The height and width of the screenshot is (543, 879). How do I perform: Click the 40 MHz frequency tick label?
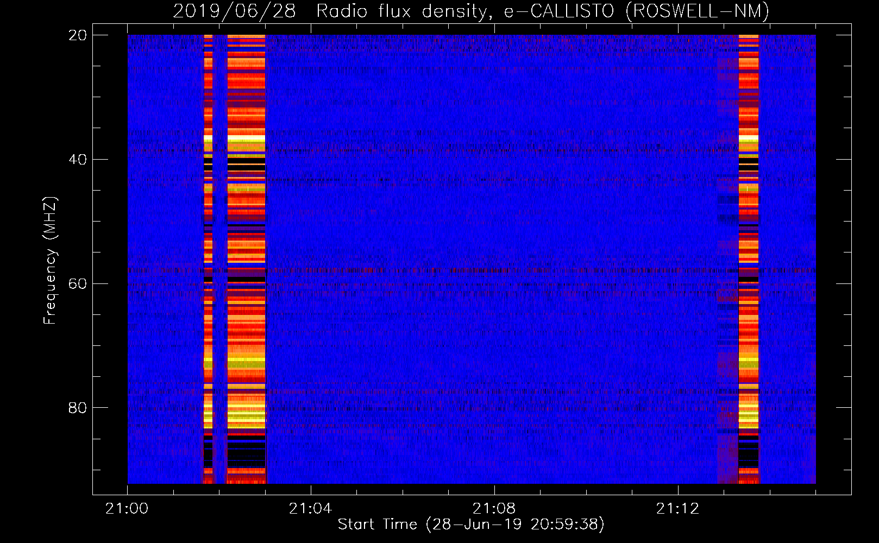click(77, 160)
